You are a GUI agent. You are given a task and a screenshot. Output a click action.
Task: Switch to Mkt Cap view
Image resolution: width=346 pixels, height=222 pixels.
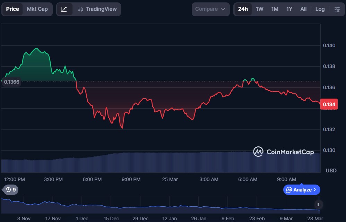pos(37,9)
